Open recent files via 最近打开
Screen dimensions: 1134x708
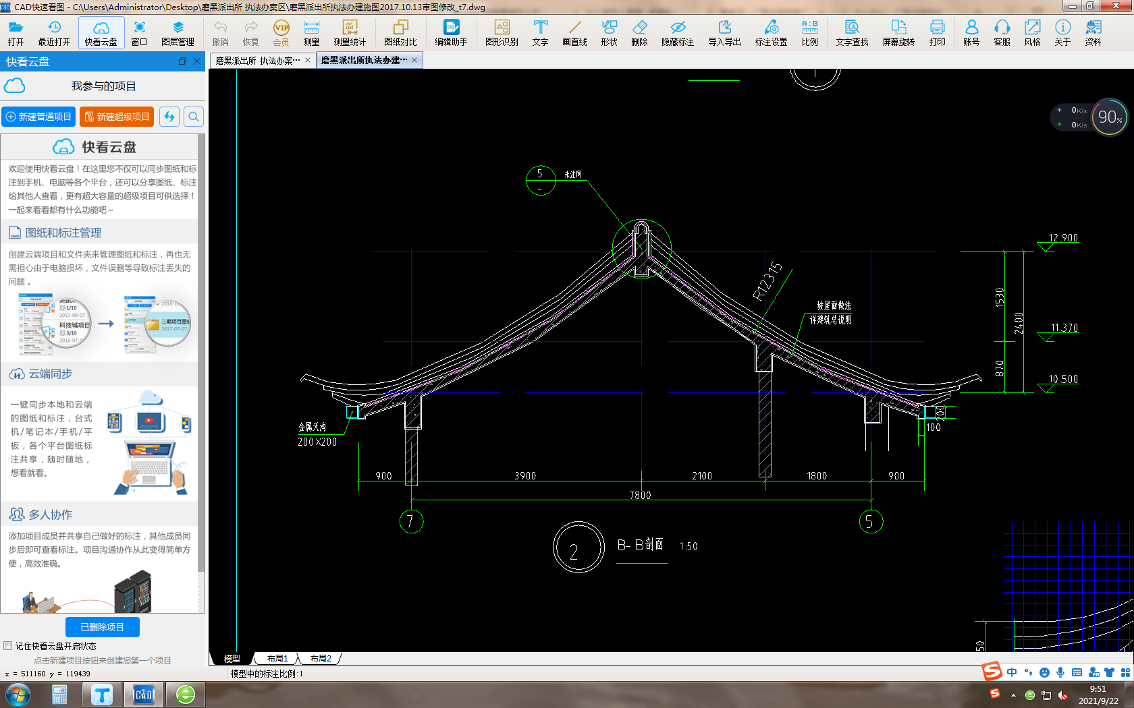54,32
